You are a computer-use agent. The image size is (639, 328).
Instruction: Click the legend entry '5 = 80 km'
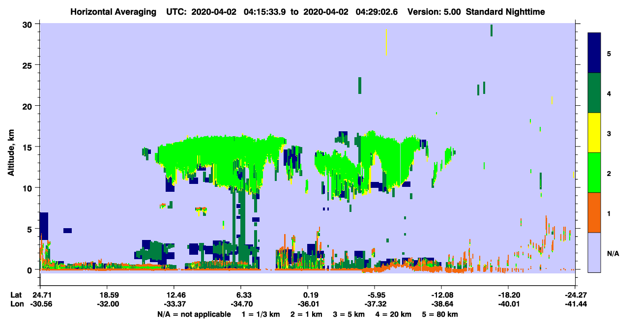pos(440,314)
